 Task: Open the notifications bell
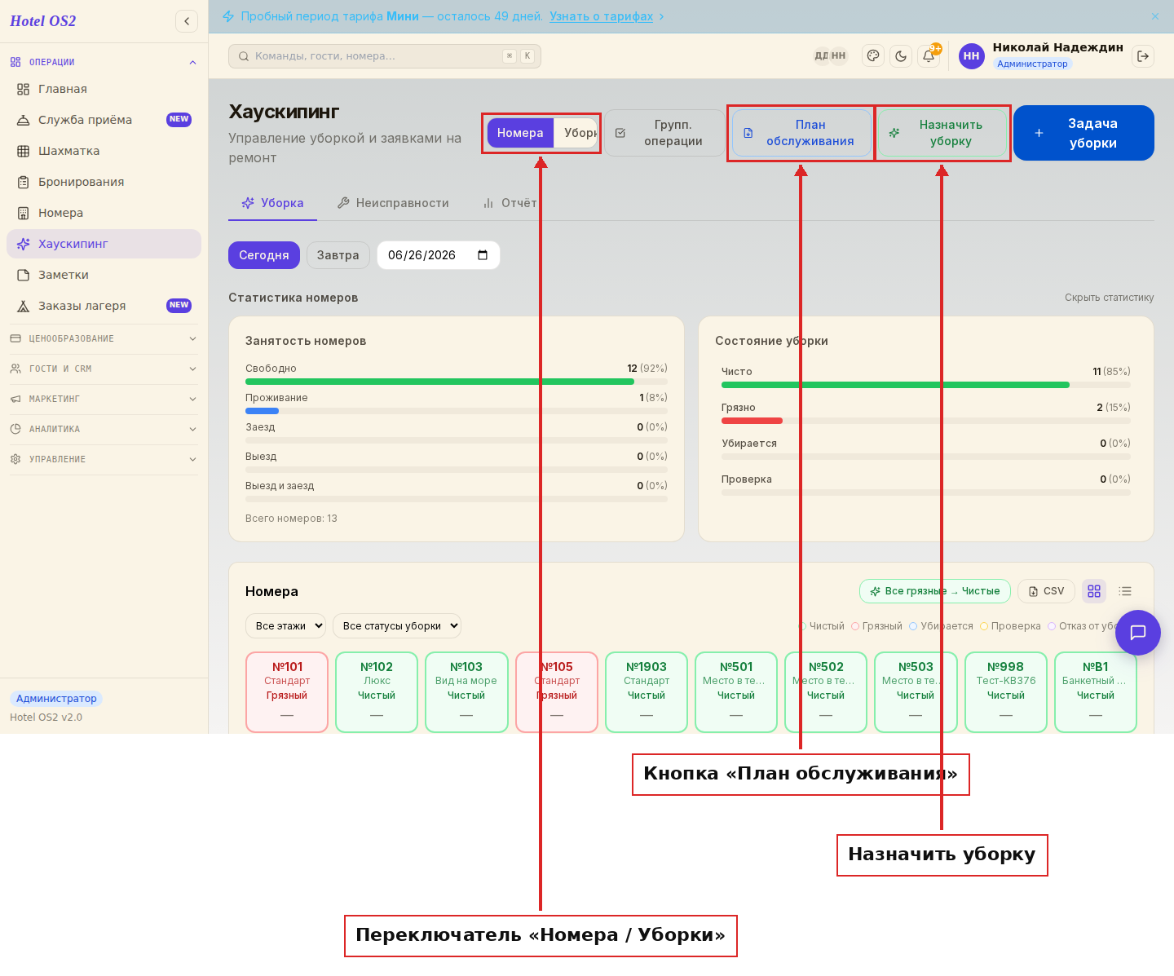(x=929, y=56)
